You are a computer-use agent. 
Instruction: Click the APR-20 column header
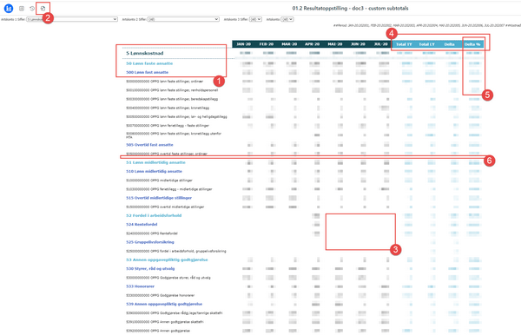[x=312, y=44]
